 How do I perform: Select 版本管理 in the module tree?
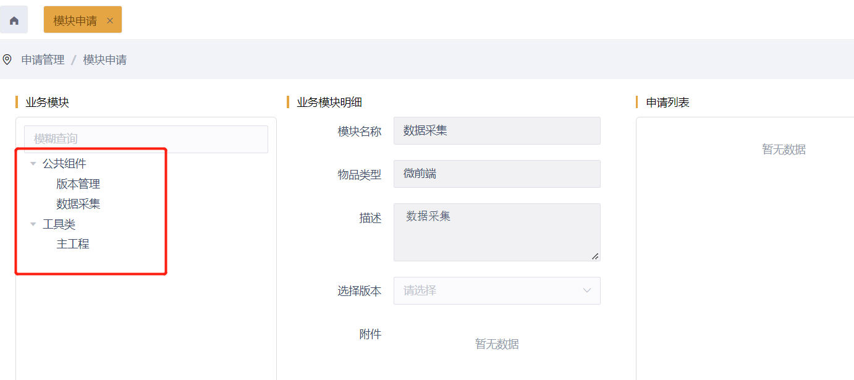tap(78, 184)
